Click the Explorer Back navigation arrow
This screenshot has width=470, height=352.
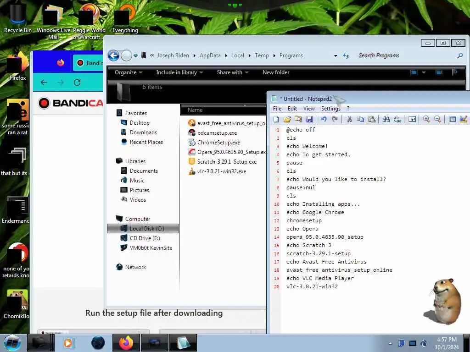tap(114, 55)
